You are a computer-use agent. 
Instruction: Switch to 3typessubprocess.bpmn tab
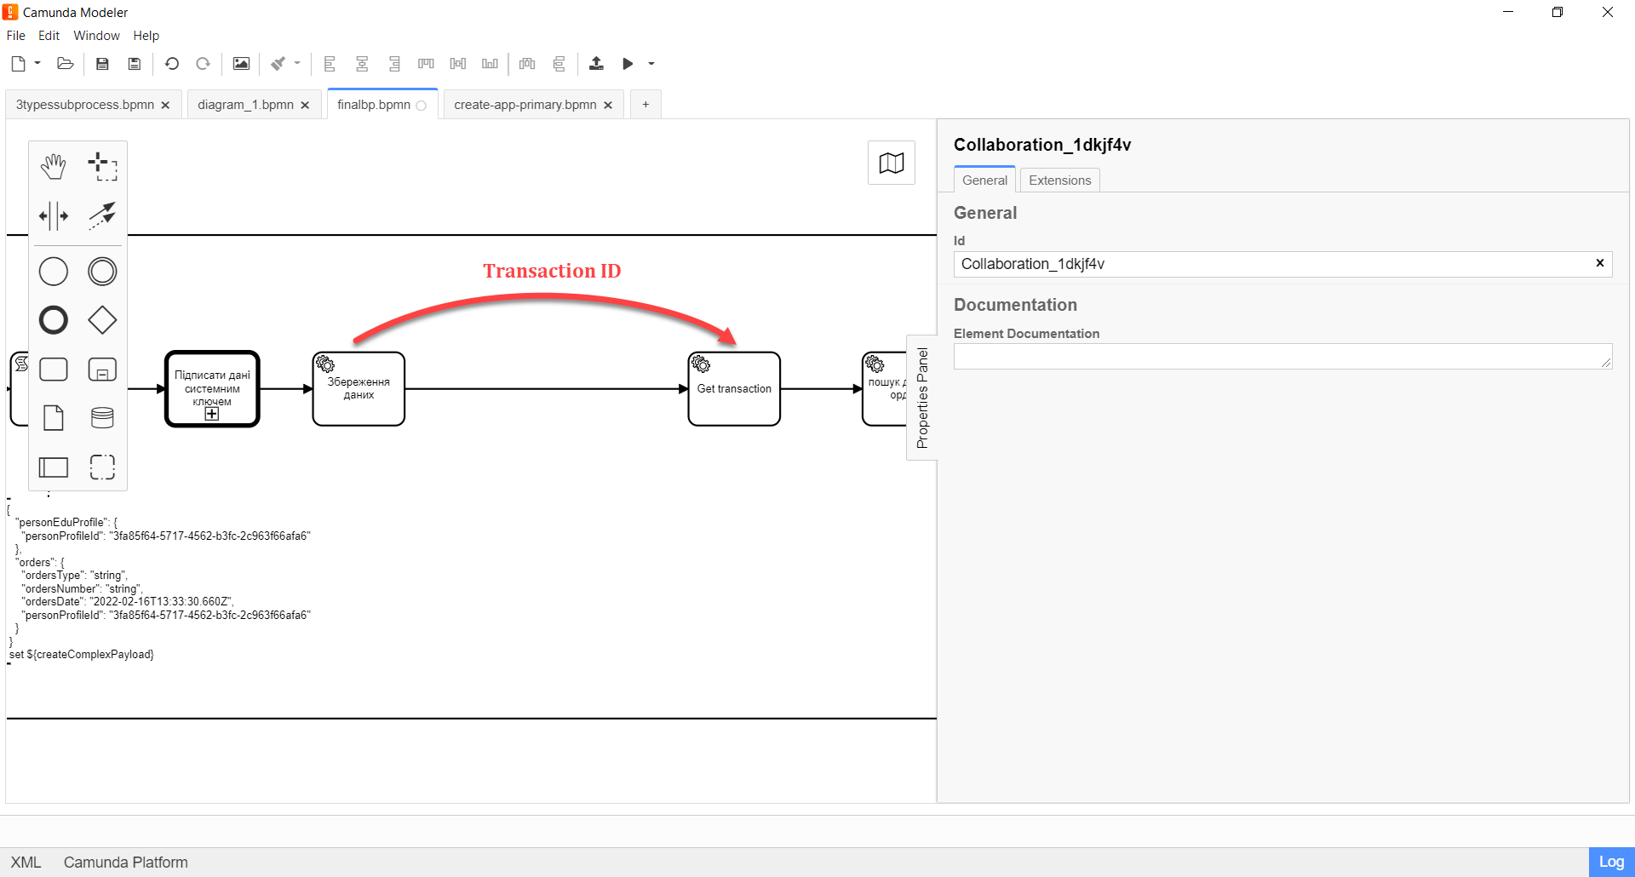click(x=85, y=105)
